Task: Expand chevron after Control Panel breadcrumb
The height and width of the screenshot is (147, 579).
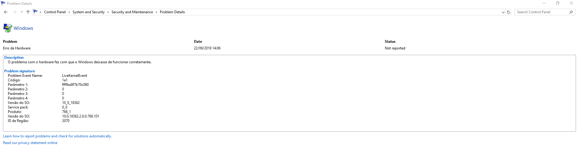Action: [x=69, y=12]
